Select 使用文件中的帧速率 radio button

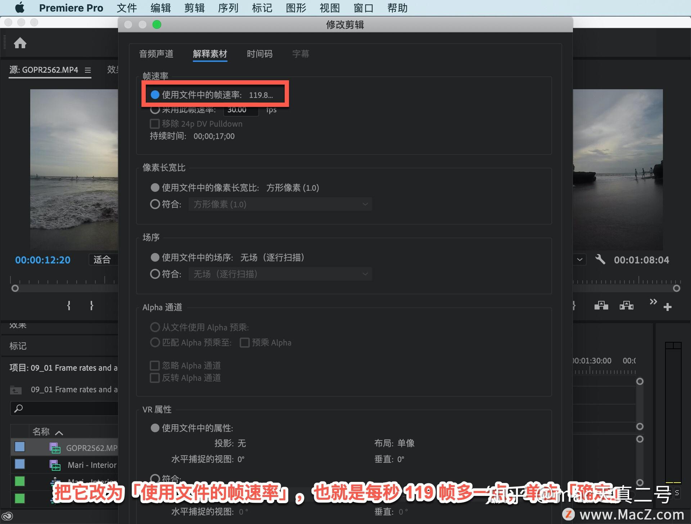[x=155, y=95]
